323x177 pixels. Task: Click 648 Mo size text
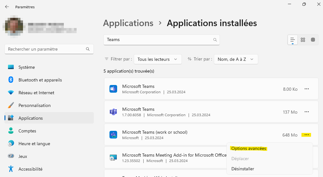[x=290, y=135]
